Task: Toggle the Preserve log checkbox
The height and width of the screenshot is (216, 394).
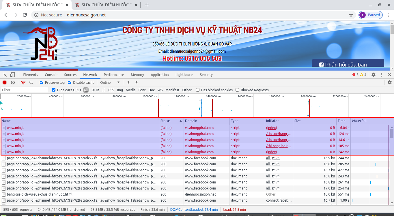Action: (x=42, y=82)
